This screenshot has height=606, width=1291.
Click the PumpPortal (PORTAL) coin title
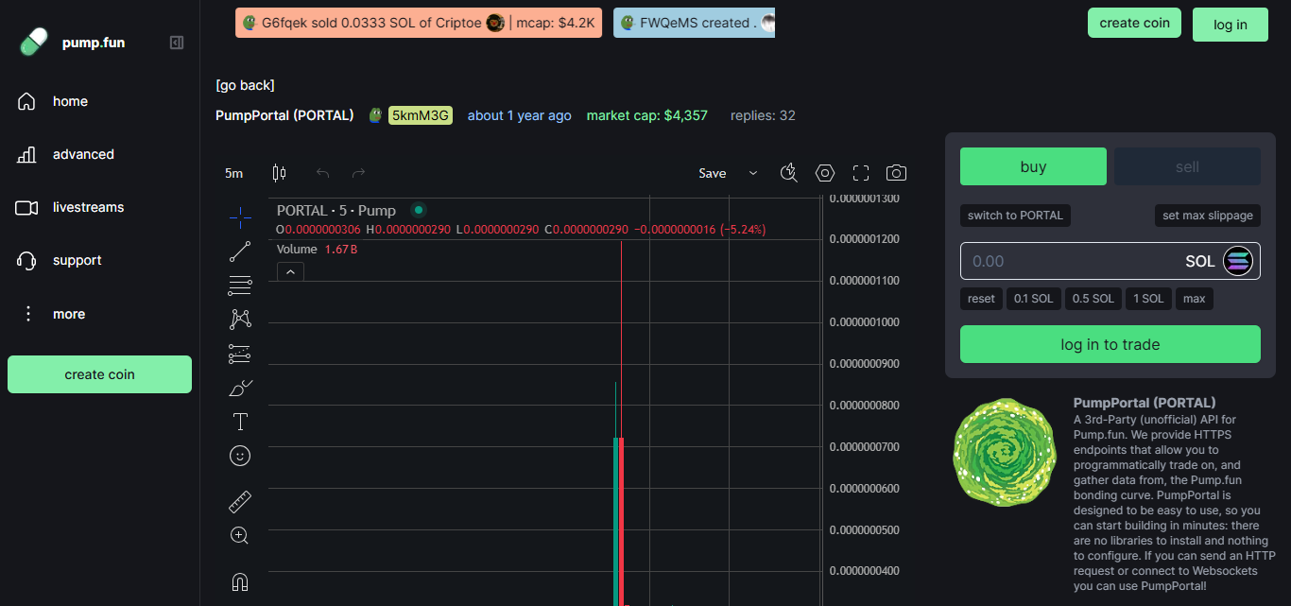pos(284,115)
